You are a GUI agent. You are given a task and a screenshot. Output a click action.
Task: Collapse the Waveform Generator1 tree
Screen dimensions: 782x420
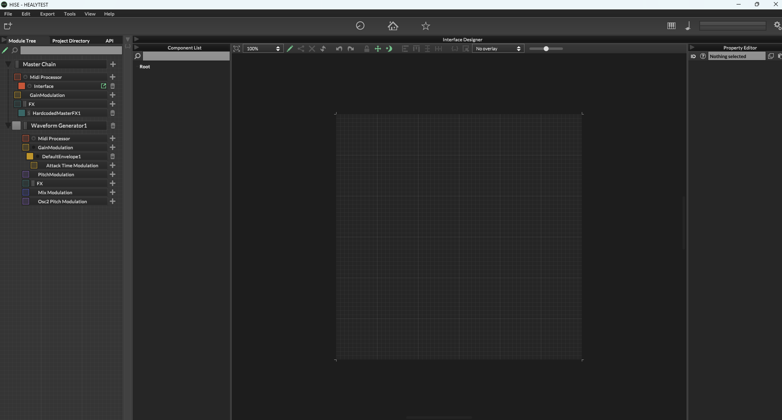(8, 126)
